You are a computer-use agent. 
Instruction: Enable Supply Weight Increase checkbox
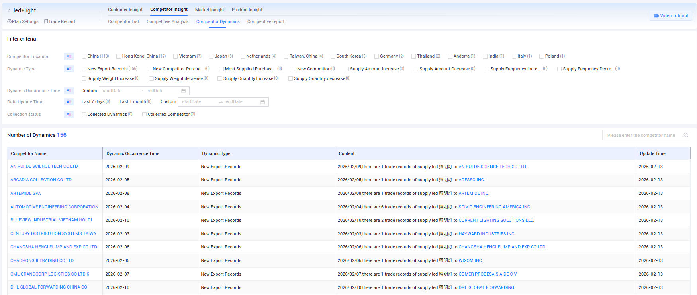(84, 79)
